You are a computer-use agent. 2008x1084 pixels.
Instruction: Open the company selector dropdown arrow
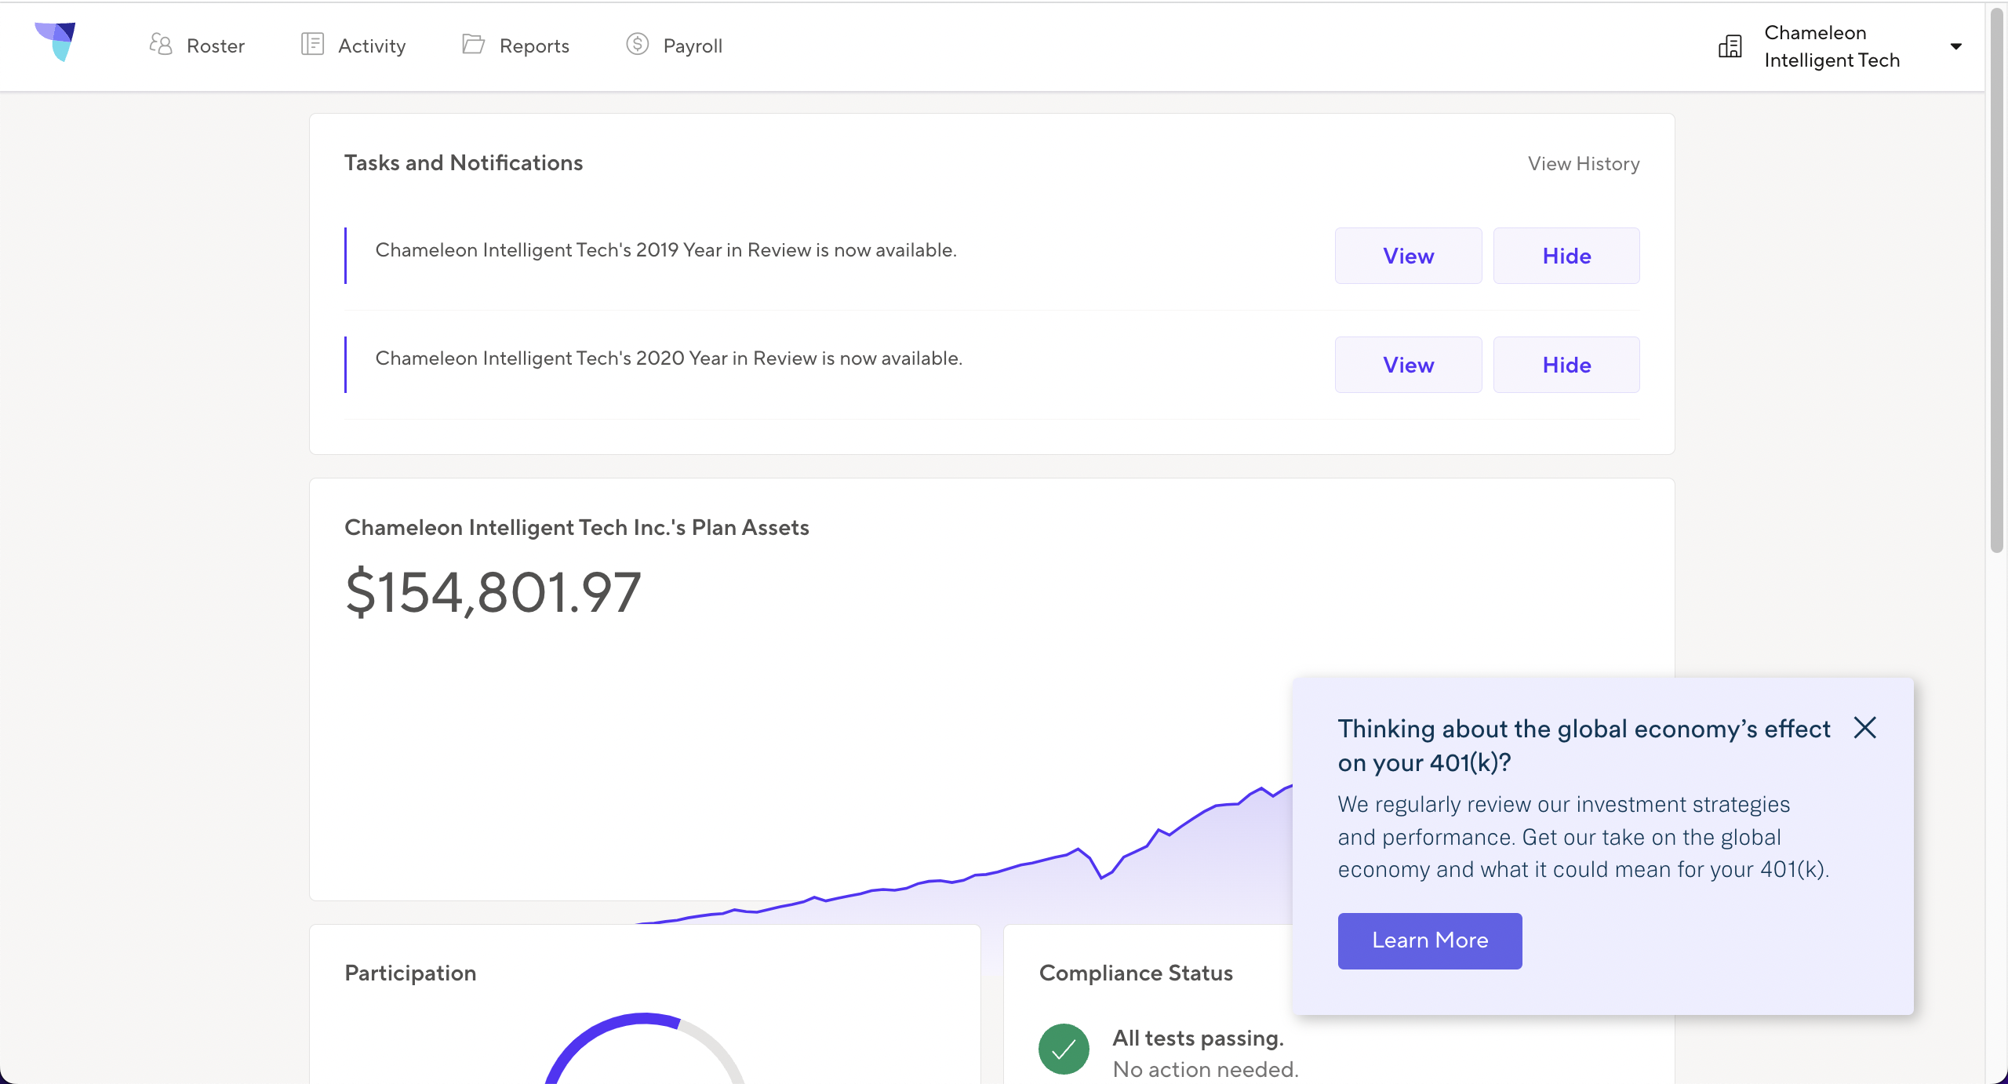(1956, 46)
